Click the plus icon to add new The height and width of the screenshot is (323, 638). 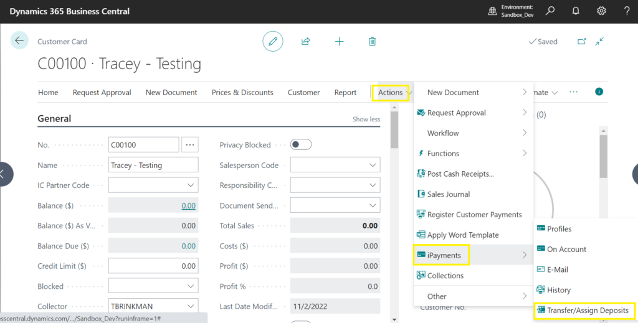339,42
